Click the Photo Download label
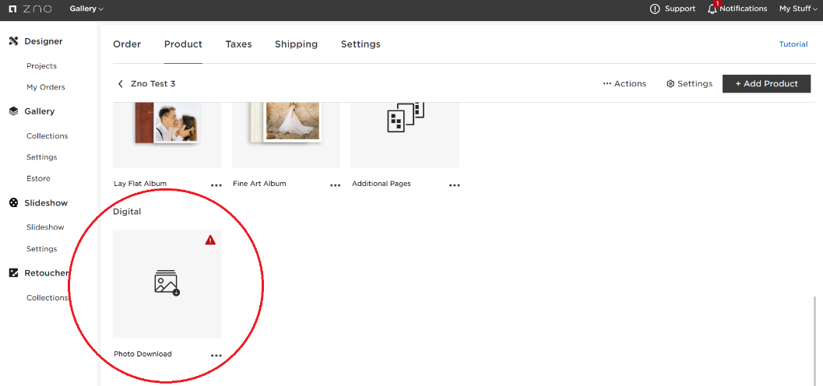This screenshot has width=823, height=386. pyautogui.click(x=142, y=354)
